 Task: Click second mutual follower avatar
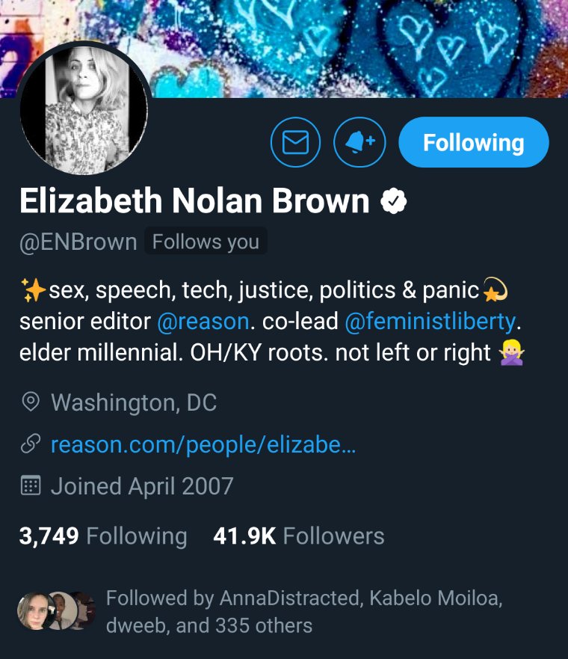click(x=61, y=610)
